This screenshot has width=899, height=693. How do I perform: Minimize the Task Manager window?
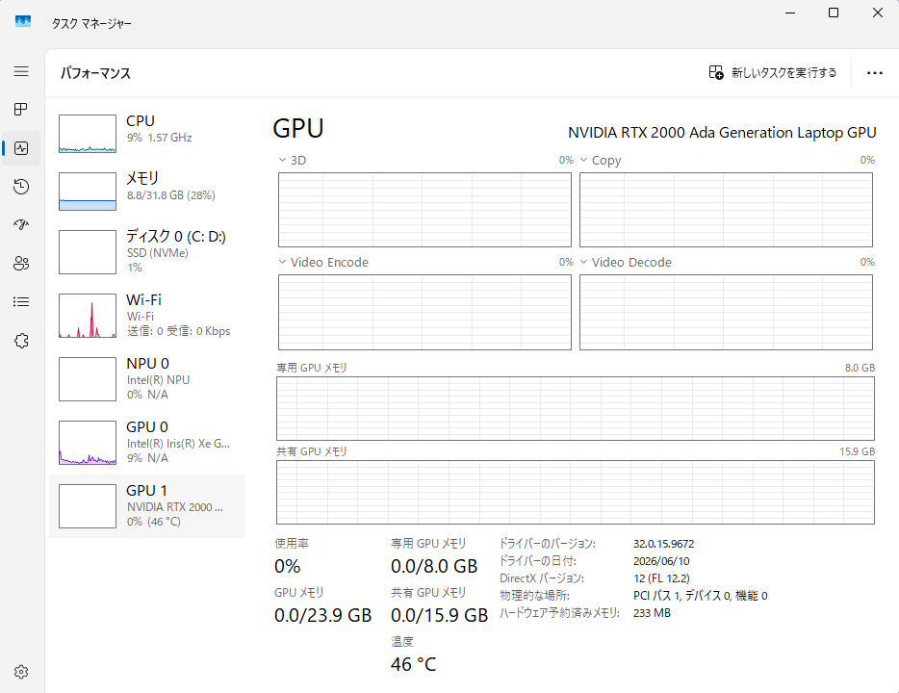coord(790,13)
